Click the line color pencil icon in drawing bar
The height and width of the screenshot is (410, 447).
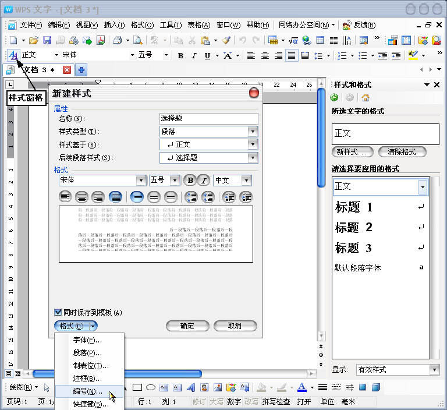click(x=281, y=387)
